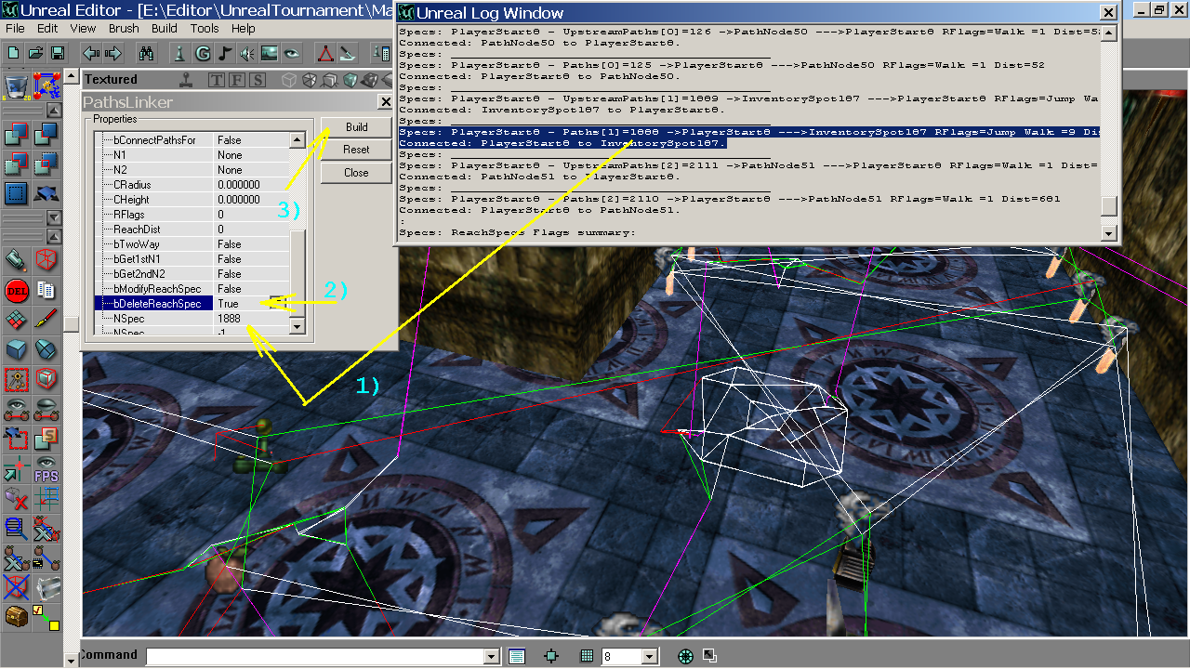Switch viewport to Wireframe cube mode
Screen dimensions: 1190x669
point(290,80)
